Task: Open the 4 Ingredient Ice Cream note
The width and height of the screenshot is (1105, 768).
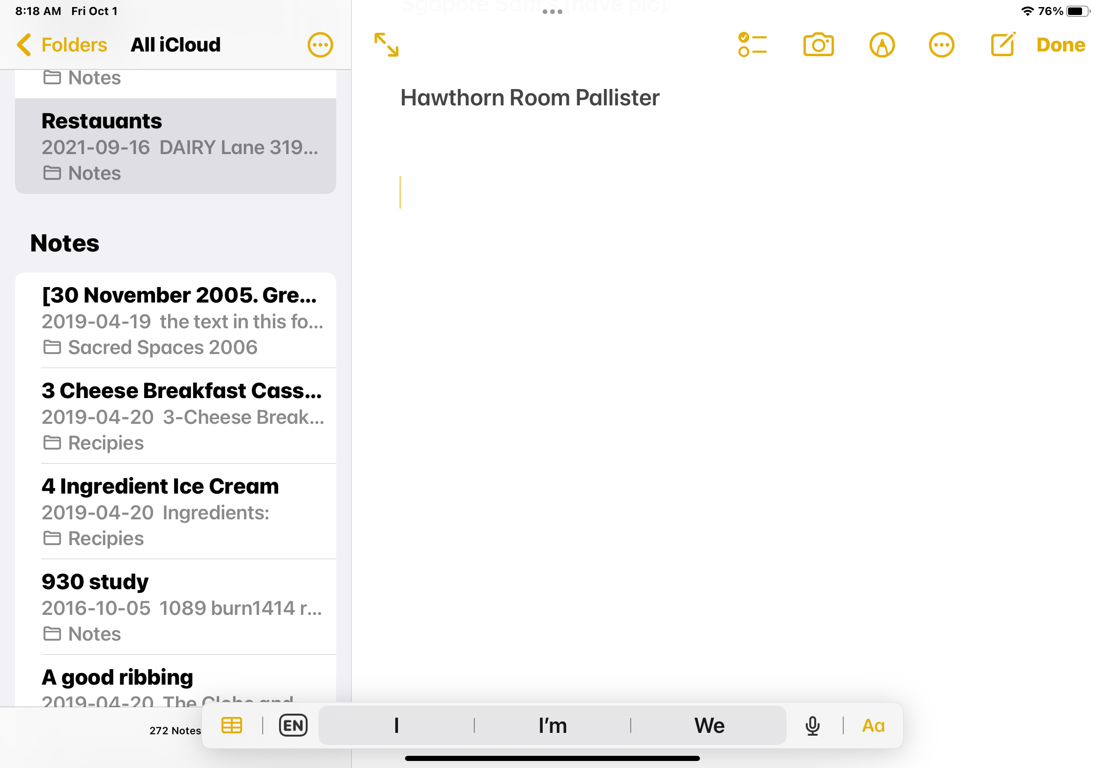Action: (x=183, y=511)
